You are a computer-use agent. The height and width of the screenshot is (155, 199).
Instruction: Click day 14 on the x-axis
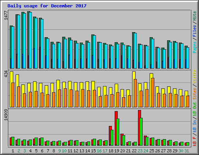pos(87,151)
